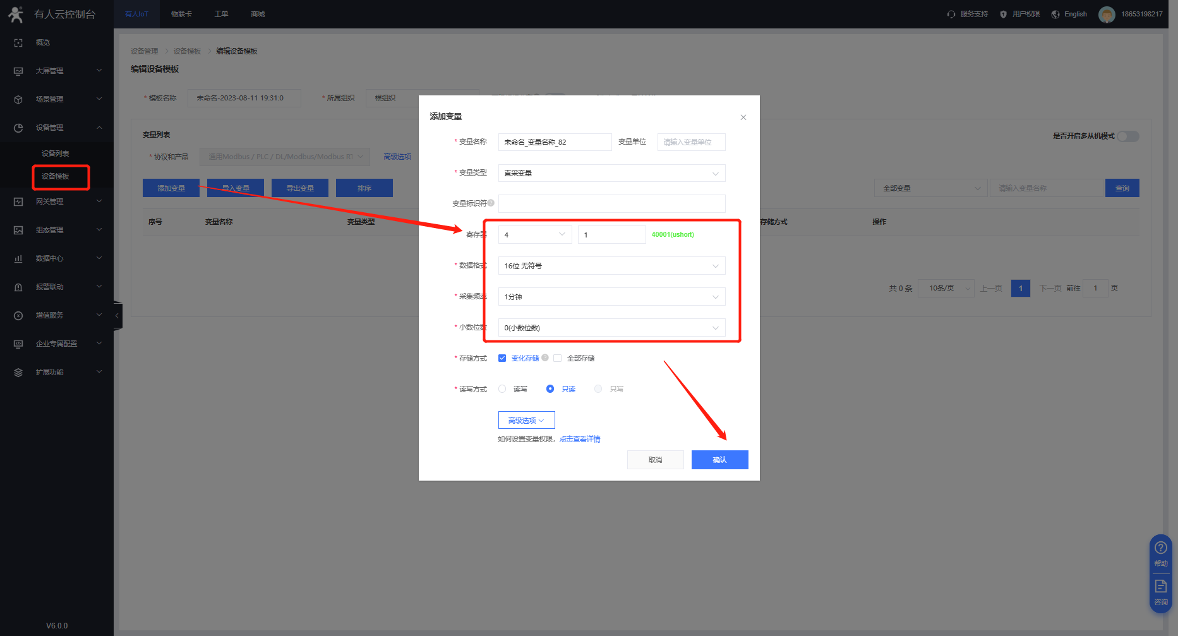
Task: Check the 全部存储 checkbox
Action: point(558,358)
